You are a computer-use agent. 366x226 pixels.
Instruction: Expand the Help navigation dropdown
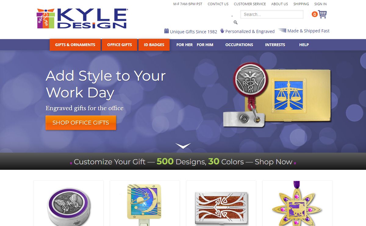tap(304, 45)
